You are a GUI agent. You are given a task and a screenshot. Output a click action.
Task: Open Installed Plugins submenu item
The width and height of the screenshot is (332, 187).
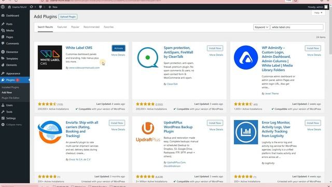click(x=10, y=87)
